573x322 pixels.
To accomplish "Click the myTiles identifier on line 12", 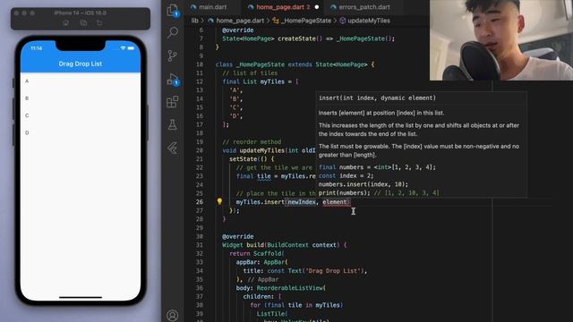I will click(x=272, y=81).
